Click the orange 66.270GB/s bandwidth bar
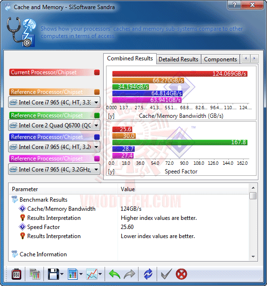 (x=148, y=80)
